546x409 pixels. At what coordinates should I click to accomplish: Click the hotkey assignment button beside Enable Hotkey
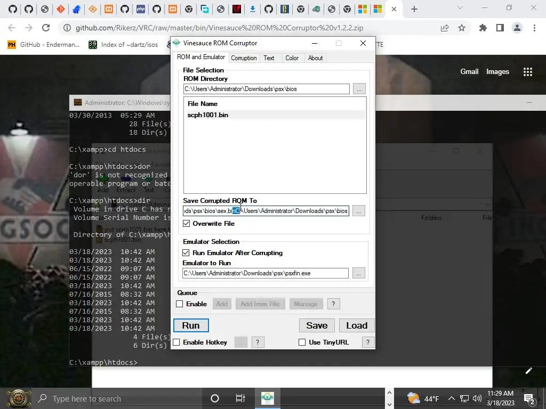pyautogui.click(x=241, y=342)
